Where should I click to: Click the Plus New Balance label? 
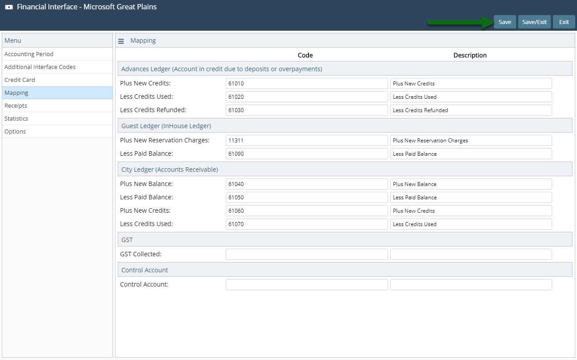click(x=146, y=184)
